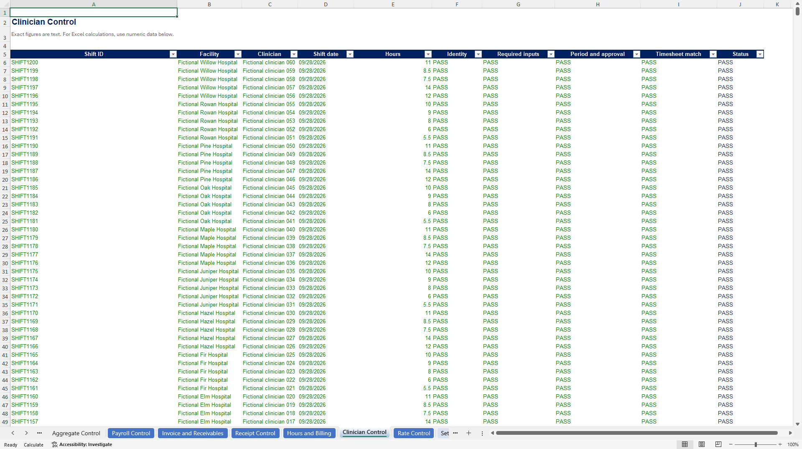Open the sheet tab bar options dots
The width and height of the screenshot is (802, 449).
pos(482,433)
